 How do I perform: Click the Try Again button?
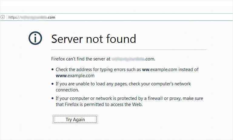click(x=75, y=119)
